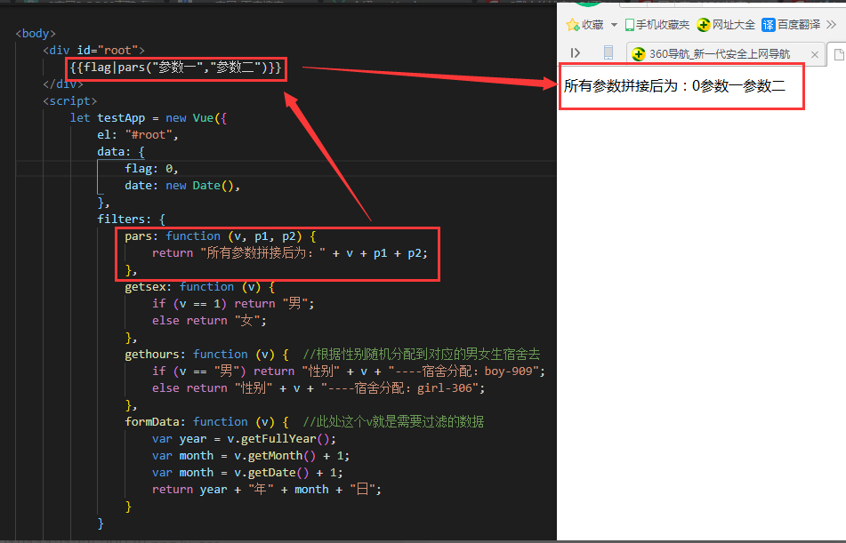Click the 收藏 star bookmark icon

(x=573, y=25)
